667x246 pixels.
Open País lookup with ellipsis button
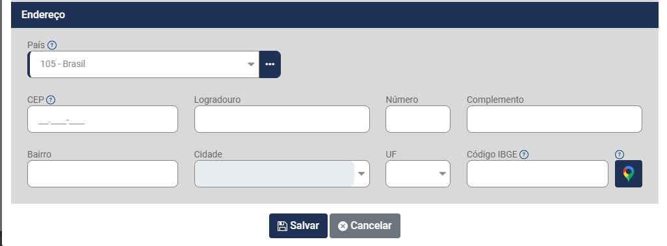[270, 64]
